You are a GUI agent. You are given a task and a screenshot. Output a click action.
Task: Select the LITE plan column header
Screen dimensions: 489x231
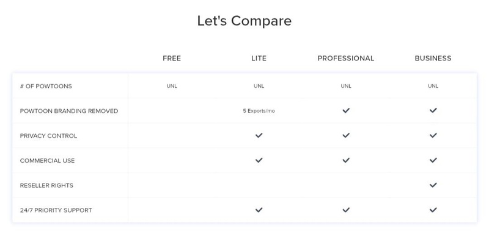(x=259, y=59)
